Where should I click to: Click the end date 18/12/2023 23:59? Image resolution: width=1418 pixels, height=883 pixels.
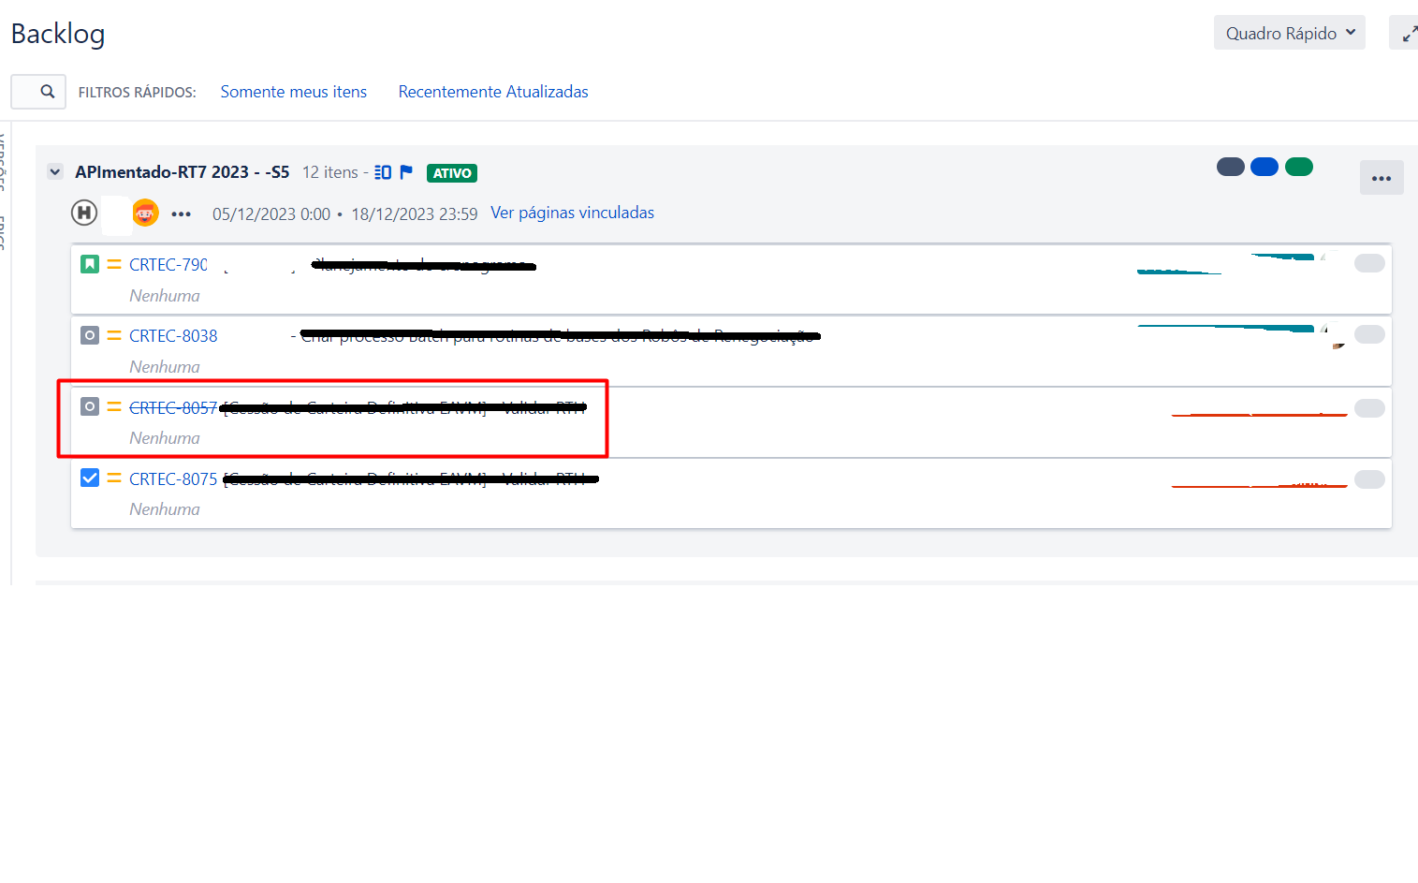coord(415,214)
